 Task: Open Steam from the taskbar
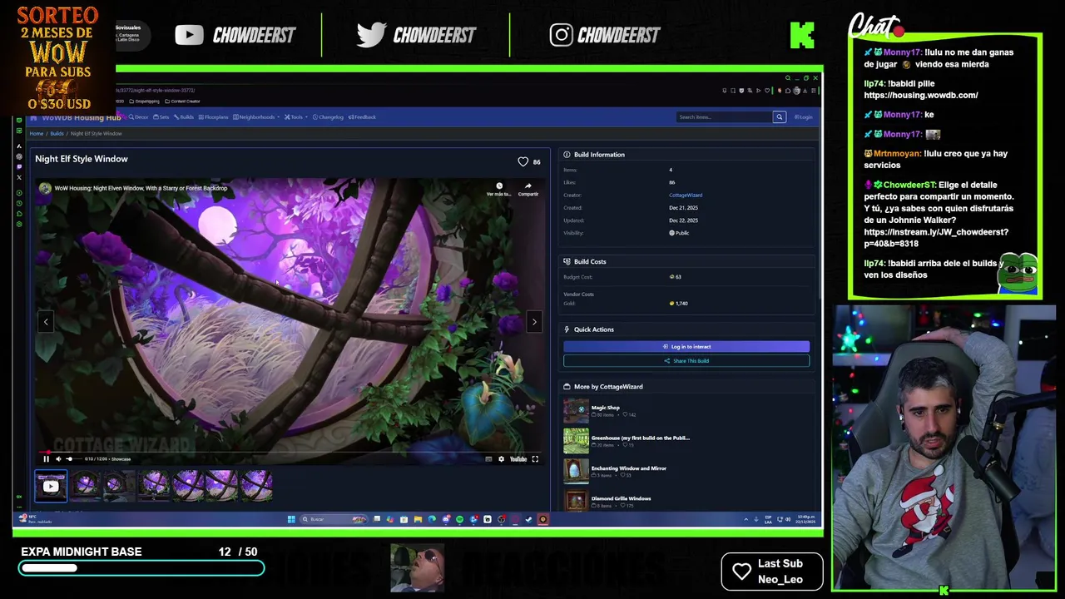(528, 520)
